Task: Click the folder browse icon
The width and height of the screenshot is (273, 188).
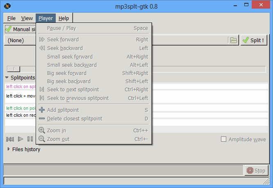Action: tap(234, 40)
